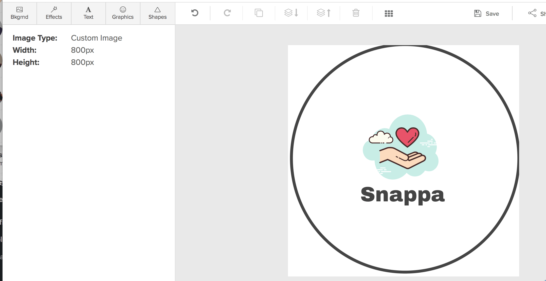The height and width of the screenshot is (281, 546).
Task: Click the undo arrow icon
Action: [x=195, y=13]
